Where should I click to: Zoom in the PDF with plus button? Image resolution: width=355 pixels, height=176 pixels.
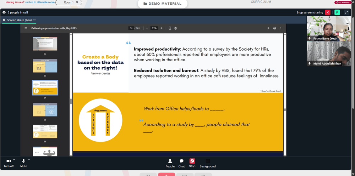point(162,28)
